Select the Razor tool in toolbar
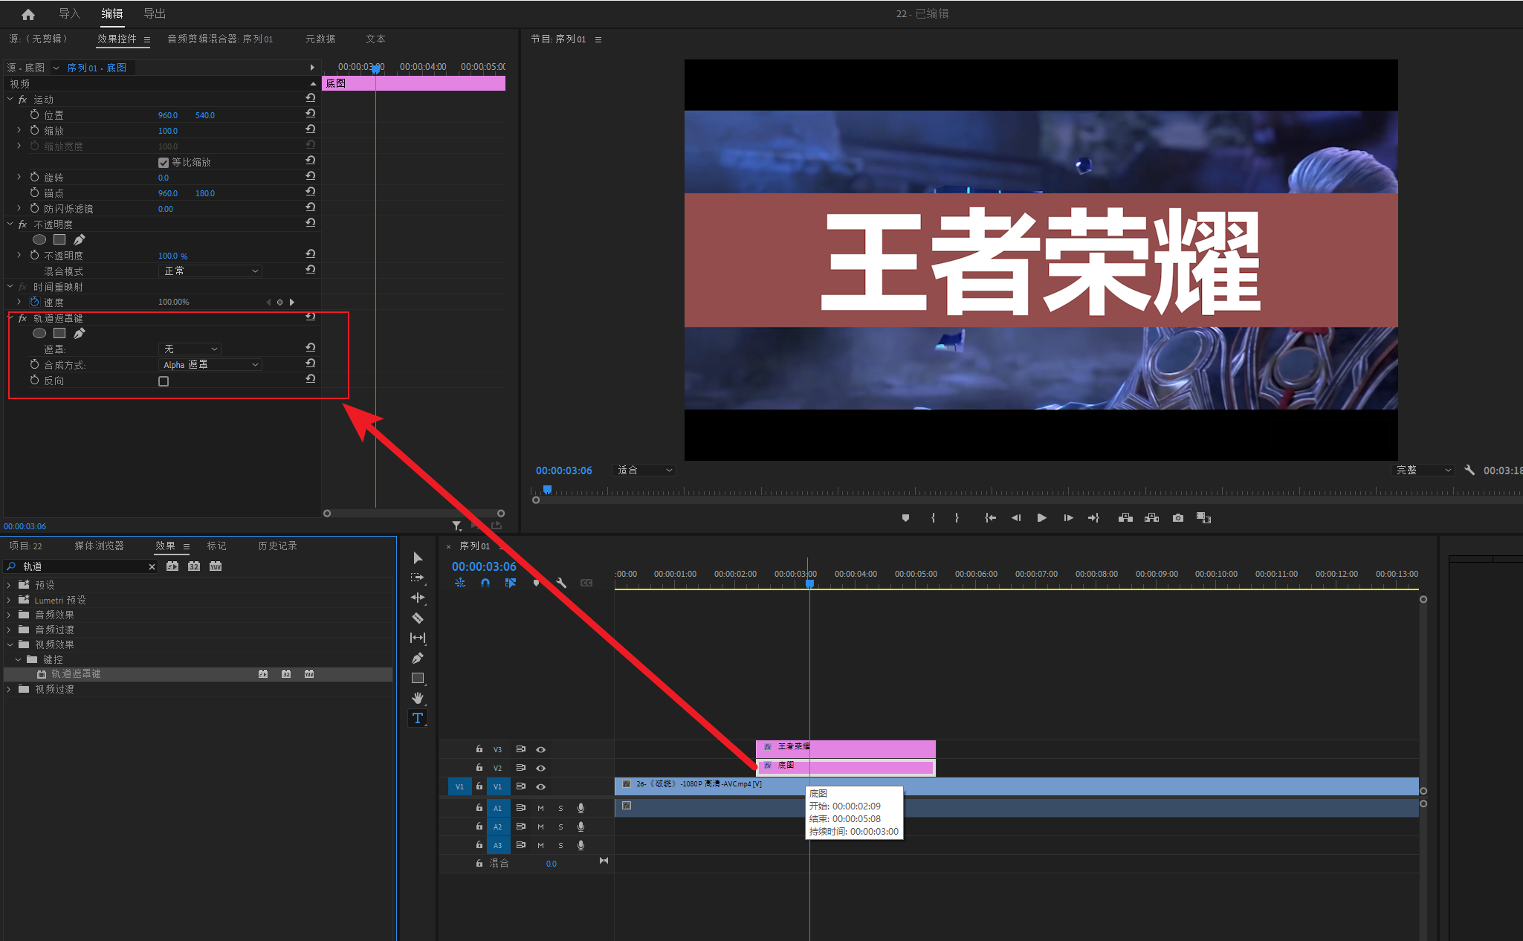1523x941 pixels. 418,618
